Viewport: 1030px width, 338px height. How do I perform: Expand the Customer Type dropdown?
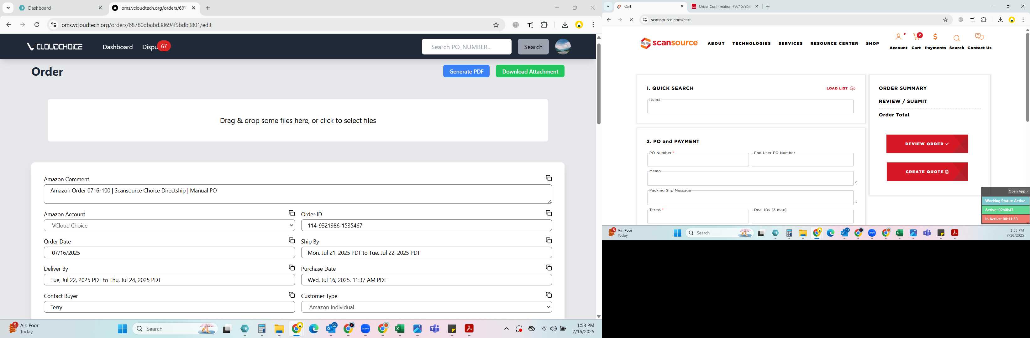(x=426, y=307)
